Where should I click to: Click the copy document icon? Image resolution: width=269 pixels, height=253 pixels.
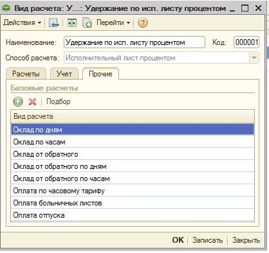click(87, 22)
